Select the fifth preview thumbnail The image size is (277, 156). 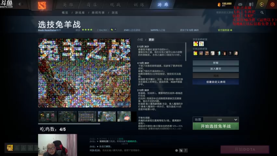click(x=124, y=116)
